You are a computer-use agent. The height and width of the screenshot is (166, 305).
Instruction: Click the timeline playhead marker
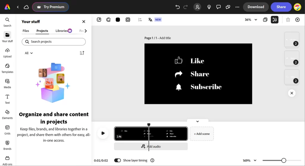[149, 124]
